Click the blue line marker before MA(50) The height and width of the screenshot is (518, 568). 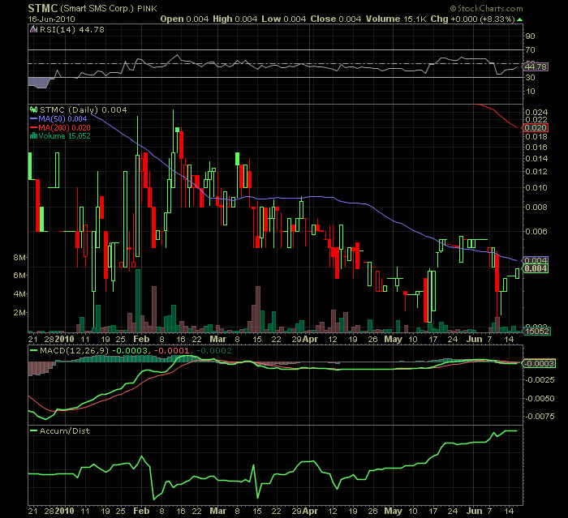(x=34, y=118)
